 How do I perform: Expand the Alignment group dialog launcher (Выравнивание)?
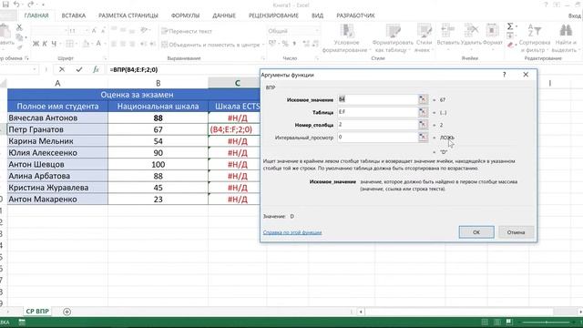263,58
